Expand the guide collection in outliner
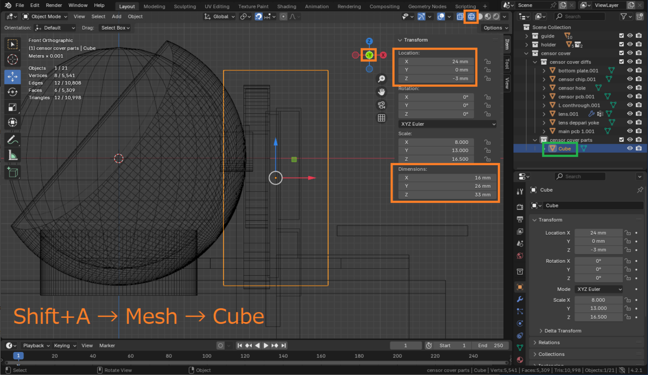 point(527,36)
